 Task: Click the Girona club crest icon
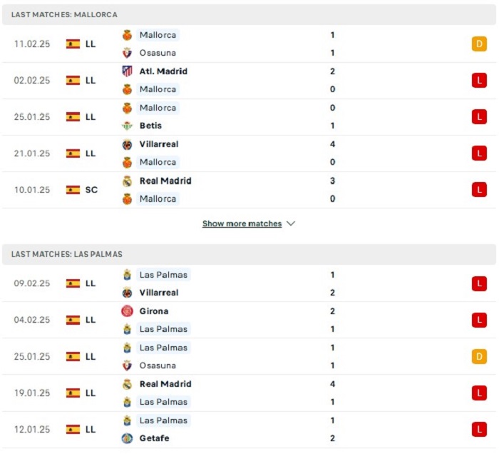pos(127,311)
